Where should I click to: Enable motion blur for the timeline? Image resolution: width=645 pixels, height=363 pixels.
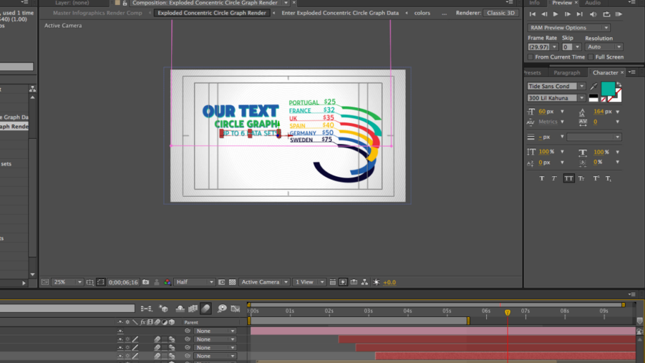tap(205, 309)
